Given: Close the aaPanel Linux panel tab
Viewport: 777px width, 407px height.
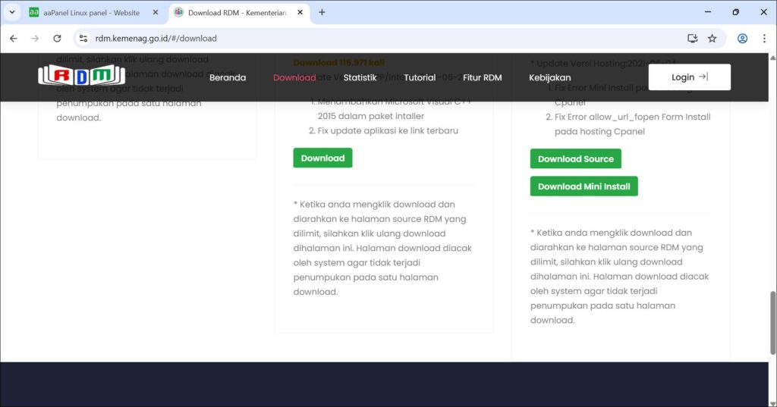Looking at the screenshot, I should coord(156,13).
